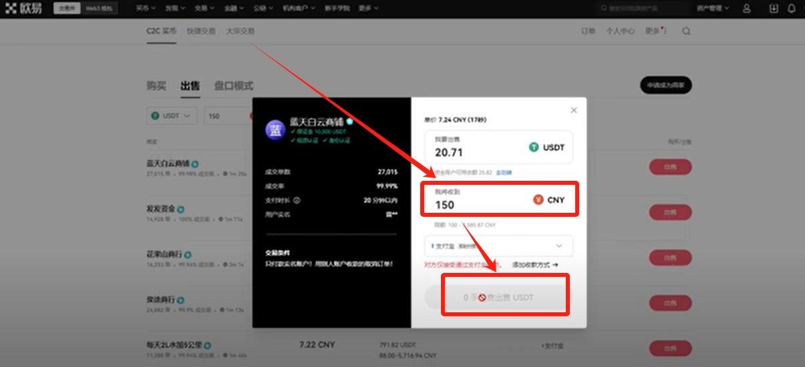Open the USDT coin filter dropdown
Viewport: 805px width, 367px height.
pos(172,115)
